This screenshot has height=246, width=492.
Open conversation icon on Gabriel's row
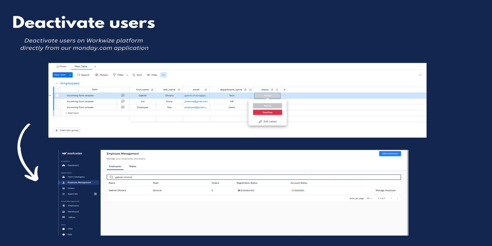123,95
